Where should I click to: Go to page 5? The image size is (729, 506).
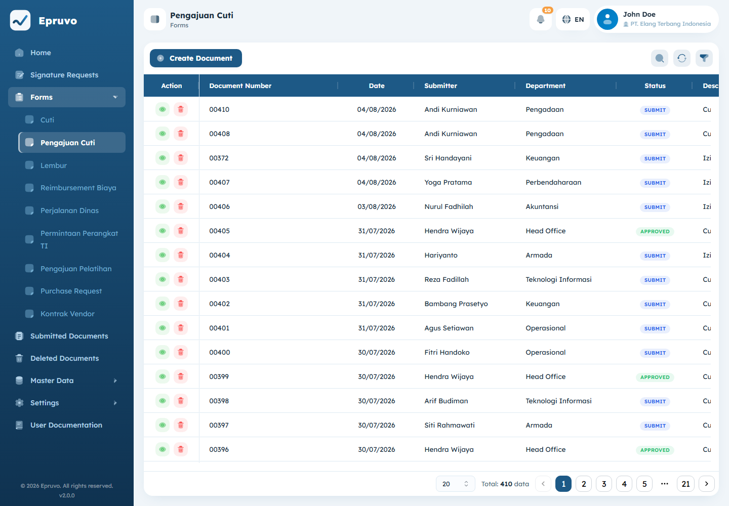644,484
